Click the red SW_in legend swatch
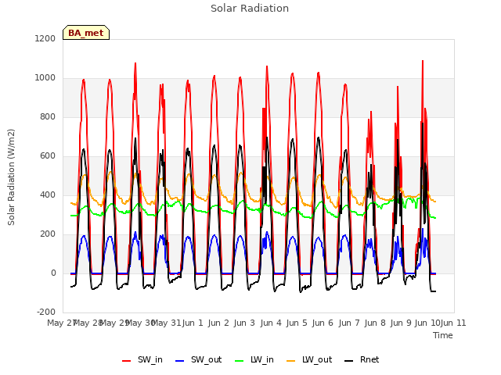 click(x=127, y=361)
